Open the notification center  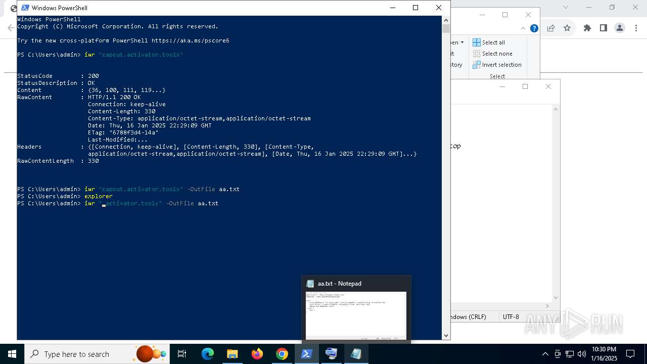pyautogui.click(x=630, y=354)
